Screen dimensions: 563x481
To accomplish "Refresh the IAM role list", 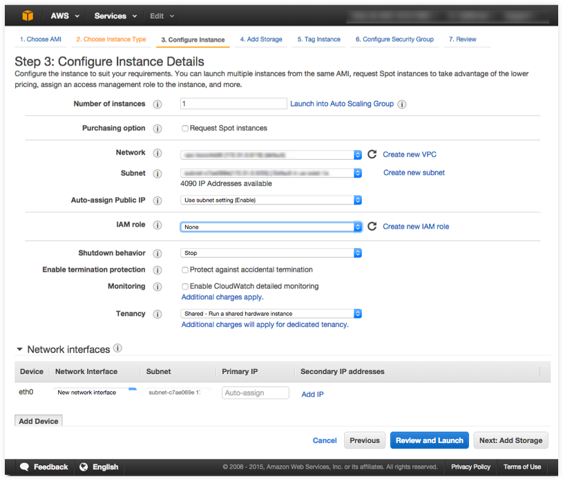I will pos(370,227).
